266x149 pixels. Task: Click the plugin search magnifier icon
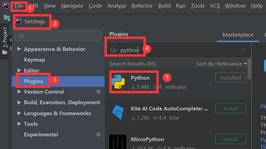click(113, 50)
